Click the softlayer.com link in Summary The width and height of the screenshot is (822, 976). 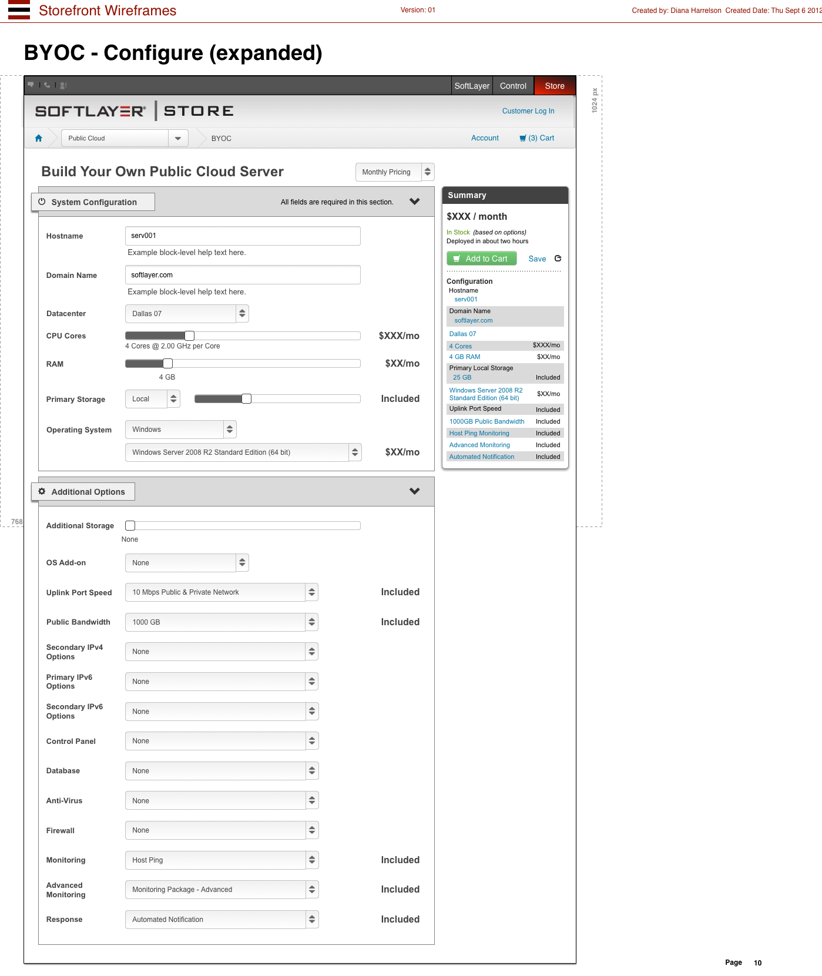tap(474, 321)
